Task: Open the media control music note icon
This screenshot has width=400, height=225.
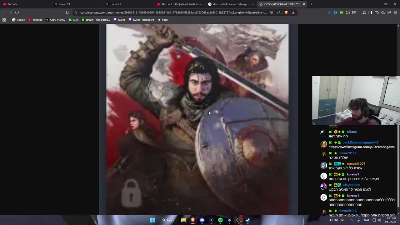Action: click(364, 12)
